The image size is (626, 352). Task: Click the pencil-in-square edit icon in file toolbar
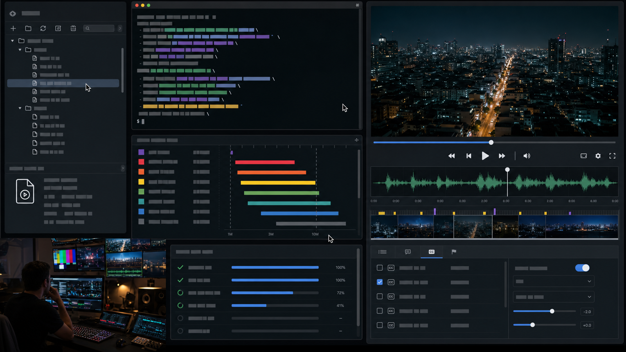(58, 28)
